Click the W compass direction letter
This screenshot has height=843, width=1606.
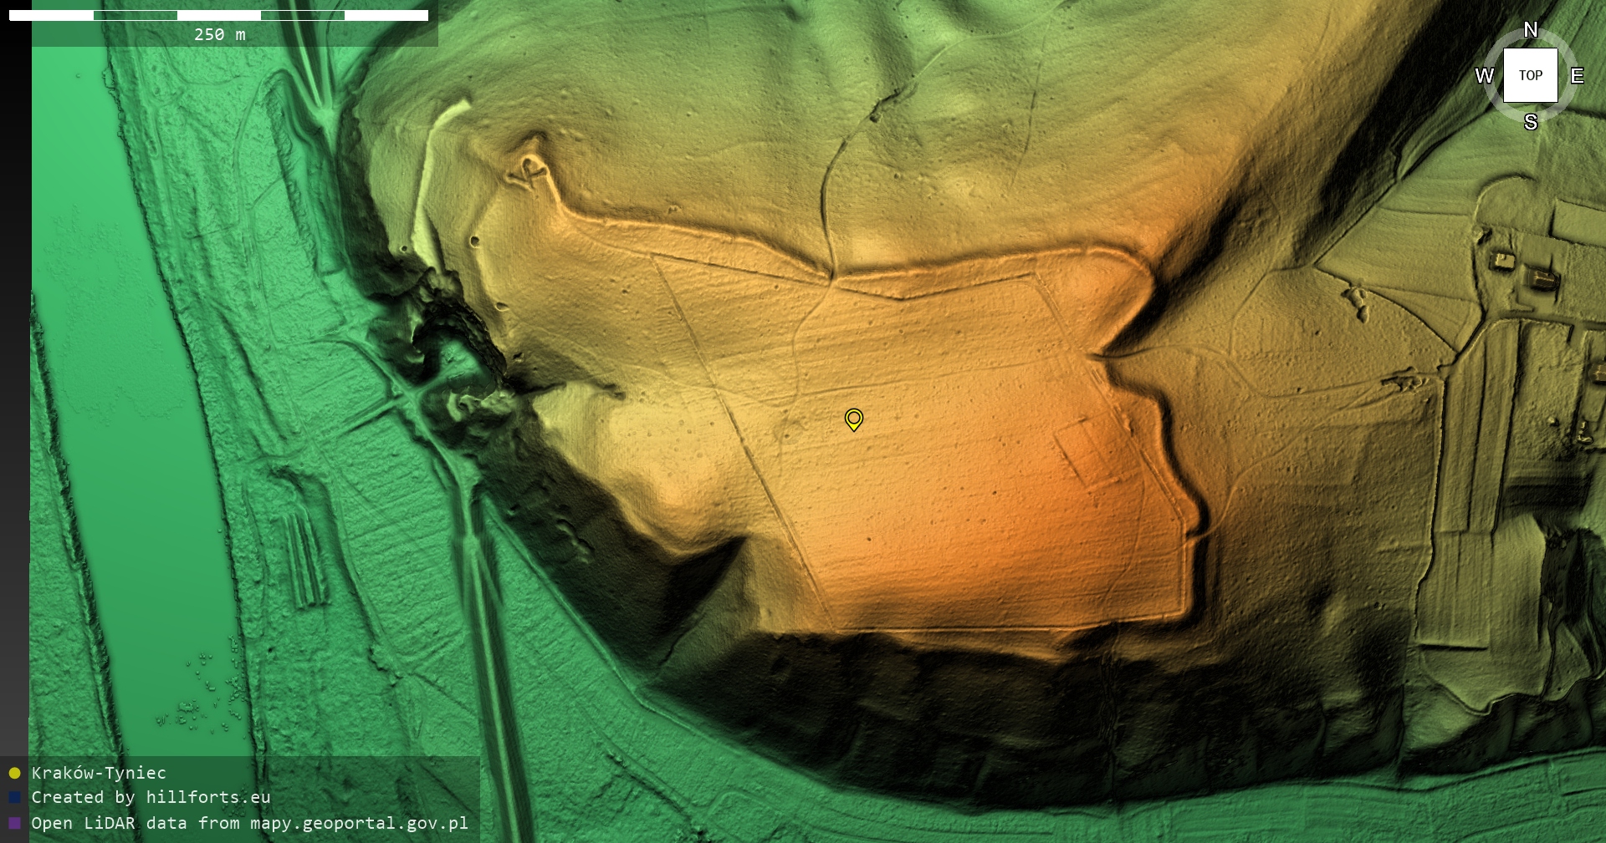tap(1484, 76)
